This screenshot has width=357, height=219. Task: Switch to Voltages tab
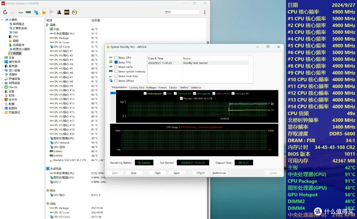coord(151,88)
